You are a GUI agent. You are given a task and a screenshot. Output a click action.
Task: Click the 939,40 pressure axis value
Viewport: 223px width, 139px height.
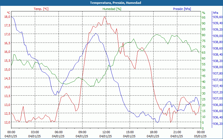pyautogui.click(x=218, y=23)
